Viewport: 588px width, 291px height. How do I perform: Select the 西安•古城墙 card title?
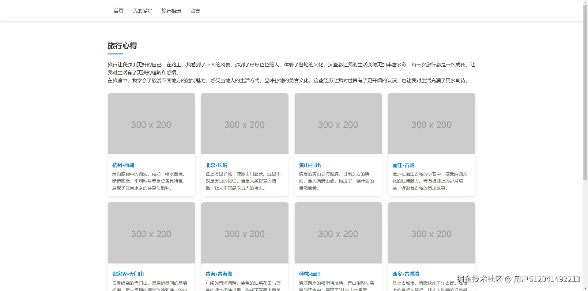click(406, 274)
